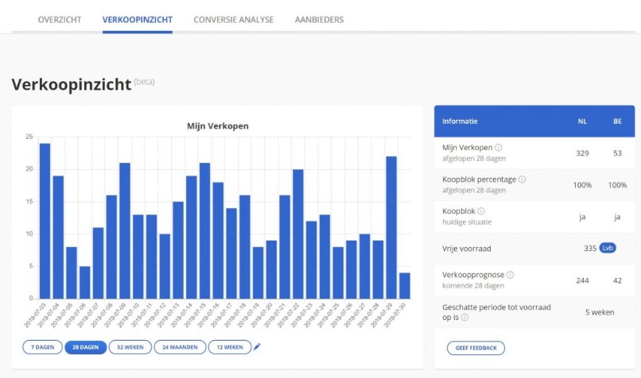Open the OVERZICHT tab

[x=60, y=20]
